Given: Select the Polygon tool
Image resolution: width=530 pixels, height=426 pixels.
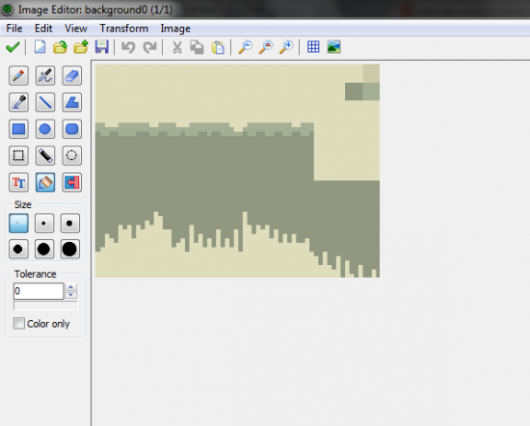Looking at the screenshot, I should (71, 102).
